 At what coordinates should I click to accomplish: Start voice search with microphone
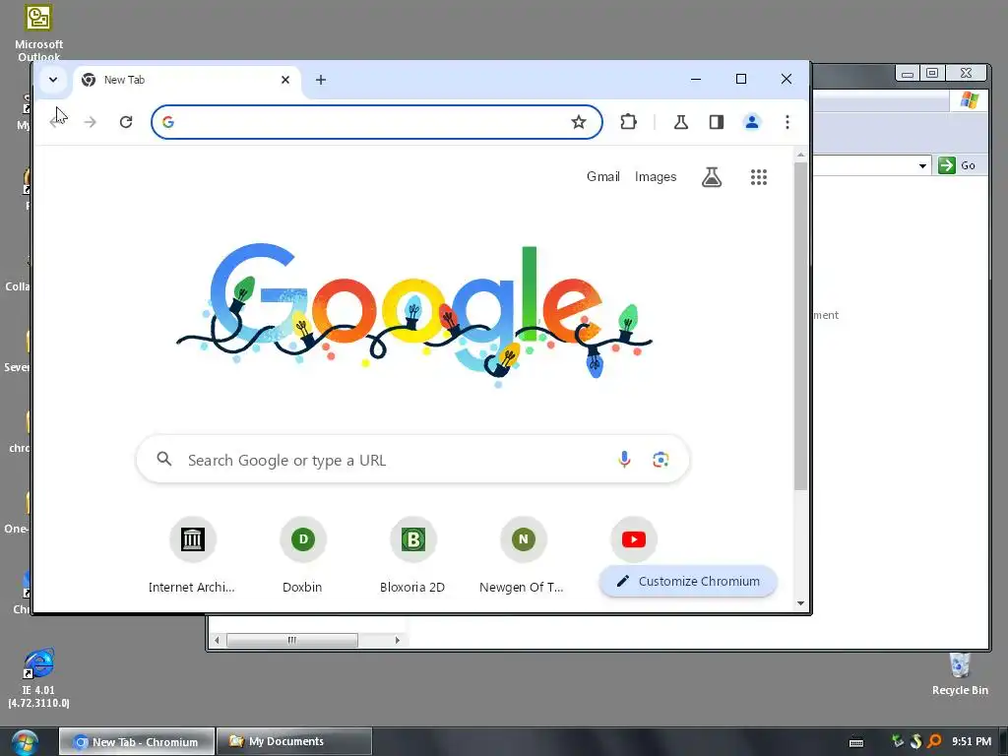click(x=624, y=459)
